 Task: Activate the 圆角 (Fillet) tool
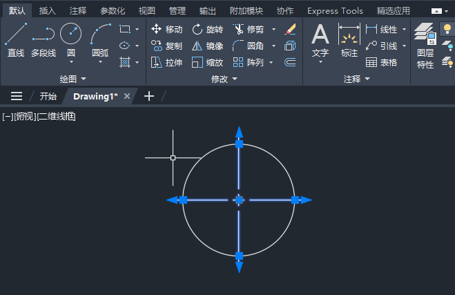[x=249, y=46]
